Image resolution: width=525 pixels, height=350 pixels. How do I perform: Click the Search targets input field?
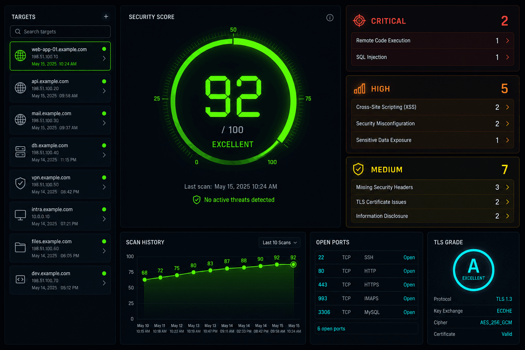coord(60,31)
